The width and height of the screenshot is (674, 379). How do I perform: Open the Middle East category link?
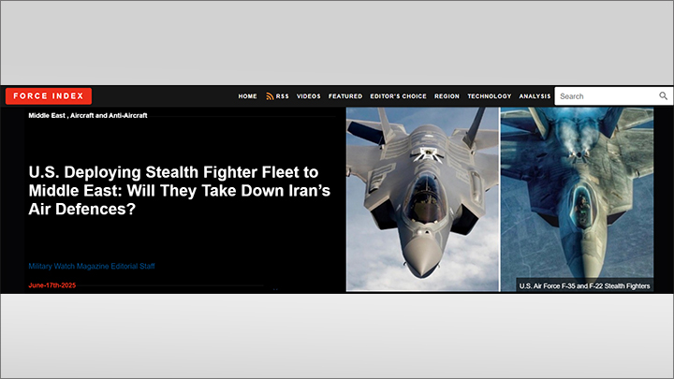point(47,115)
